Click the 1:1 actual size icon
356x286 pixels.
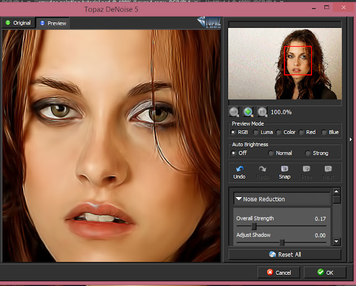(262, 112)
